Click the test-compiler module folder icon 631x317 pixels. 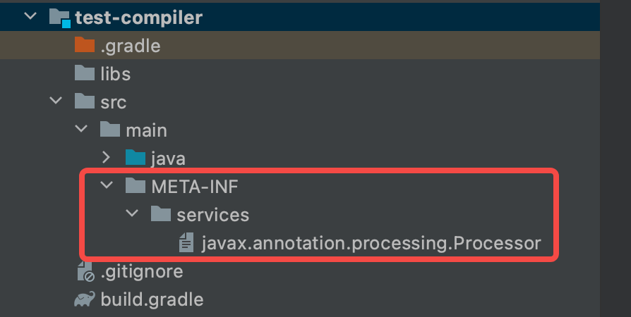tap(59, 18)
